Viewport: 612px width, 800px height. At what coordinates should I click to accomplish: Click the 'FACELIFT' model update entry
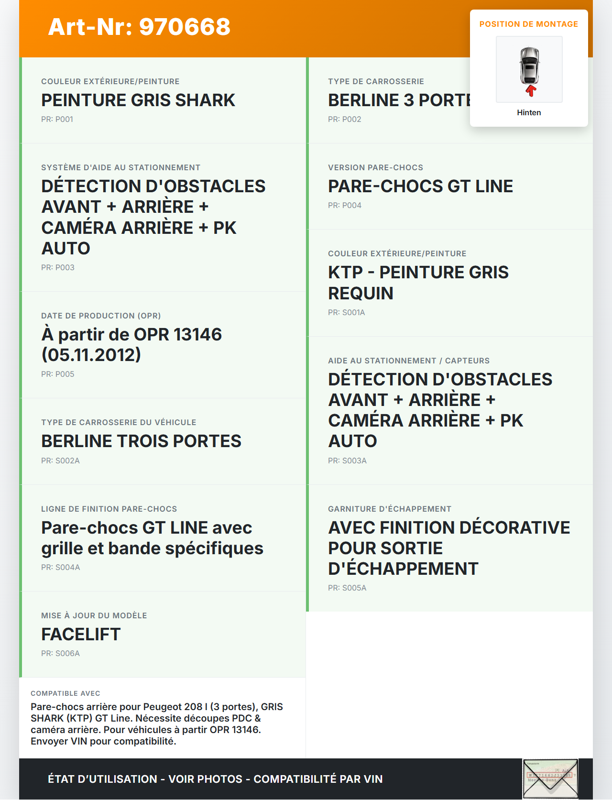(81, 635)
